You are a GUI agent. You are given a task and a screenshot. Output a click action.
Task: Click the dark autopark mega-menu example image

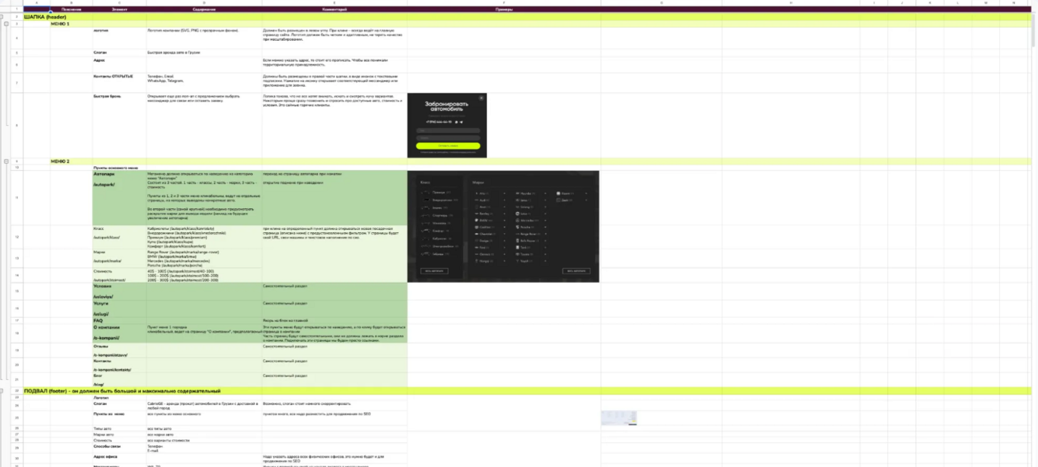504,226
